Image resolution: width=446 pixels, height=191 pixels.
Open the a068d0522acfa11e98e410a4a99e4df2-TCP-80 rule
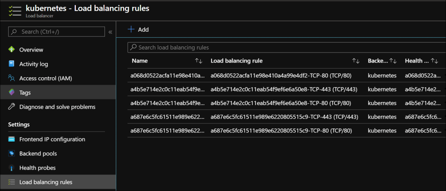pos(281,76)
